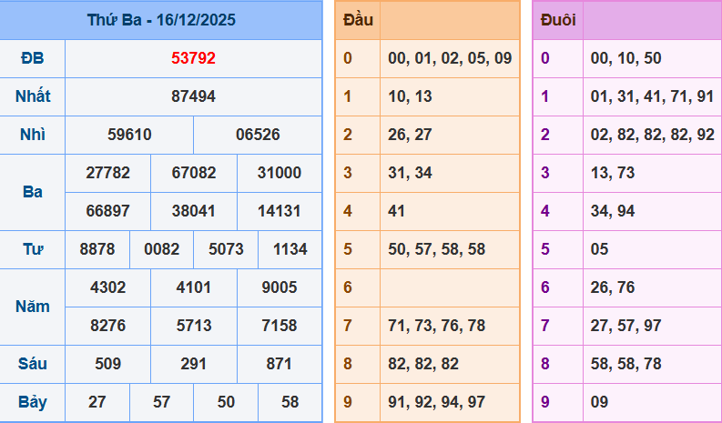Click Đuôi row 7 values 27, 57, 97
The width and height of the screenshot is (722, 423).
[625, 326]
